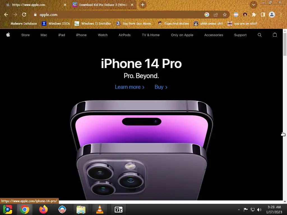This screenshot has height=215, width=287.
Task: Open the shopping bag icon
Action: pyautogui.click(x=275, y=35)
